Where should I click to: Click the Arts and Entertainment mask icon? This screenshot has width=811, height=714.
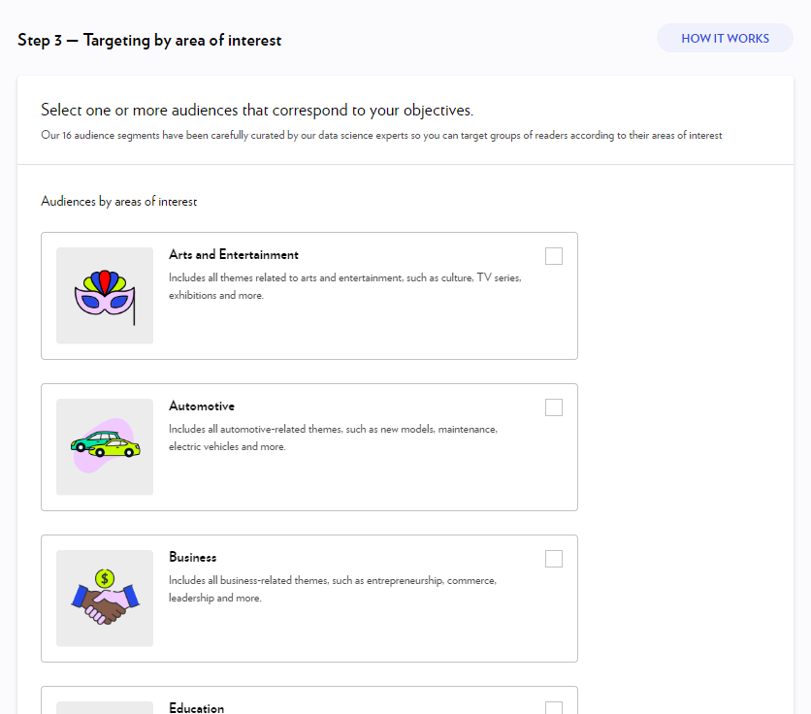click(105, 296)
